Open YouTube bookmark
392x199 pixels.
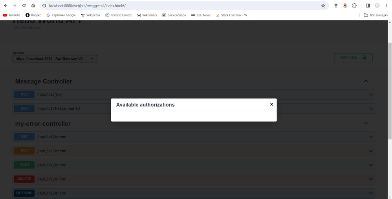pyautogui.click(x=12, y=15)
